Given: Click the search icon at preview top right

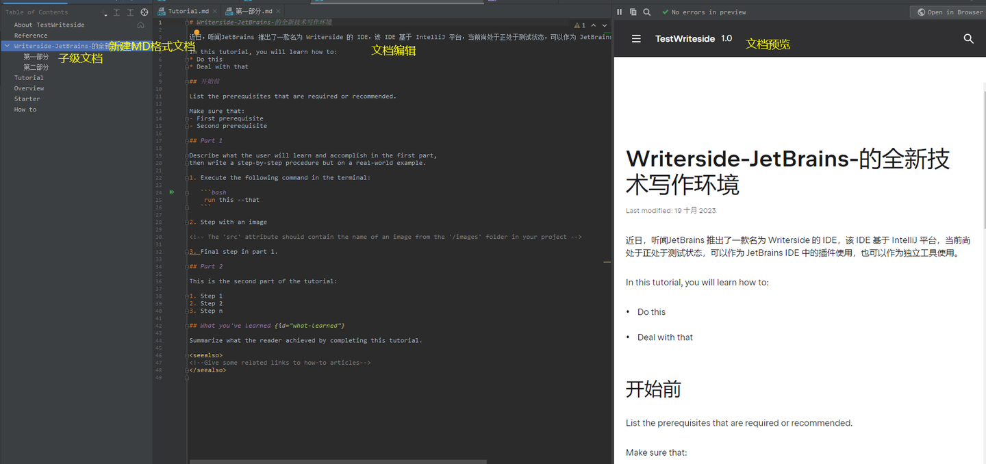Looking at the screenshot, I should 968,39.
